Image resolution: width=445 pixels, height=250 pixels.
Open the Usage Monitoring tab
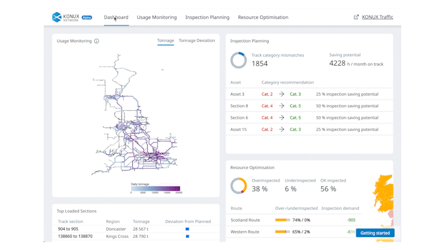point(156,17)
